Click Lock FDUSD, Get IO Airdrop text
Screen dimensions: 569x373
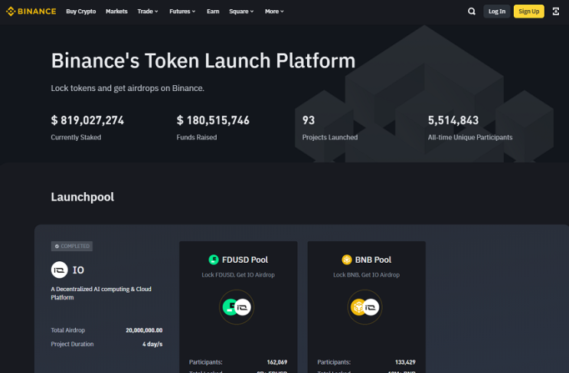238,275
